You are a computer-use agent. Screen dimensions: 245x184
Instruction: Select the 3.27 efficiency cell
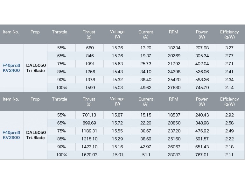(x=229, y=48)
